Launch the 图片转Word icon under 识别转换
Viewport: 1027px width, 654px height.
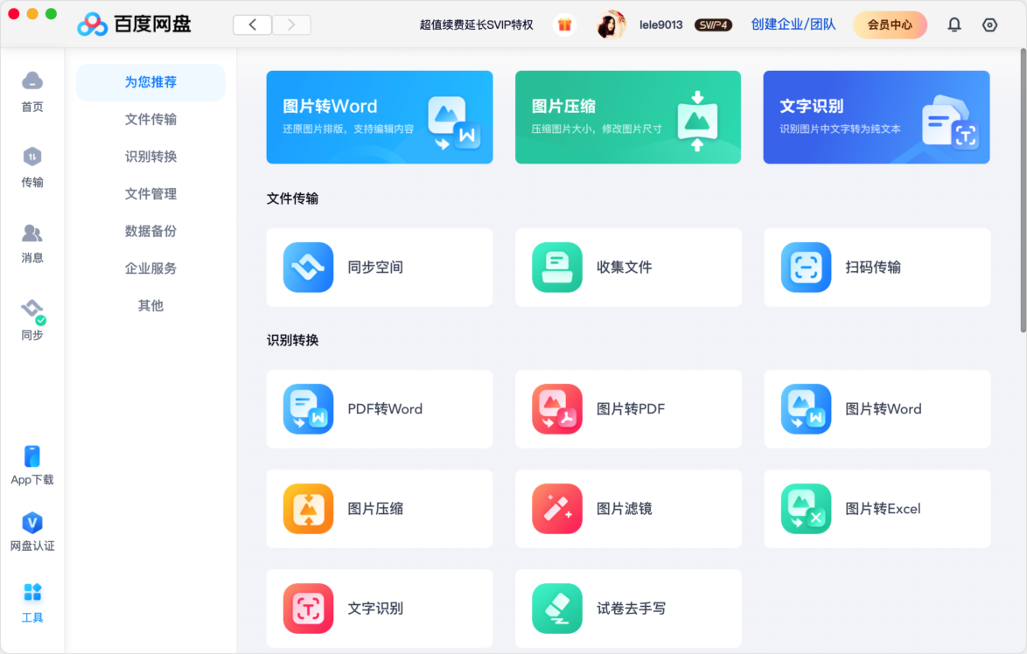click(x=806, y=409)
